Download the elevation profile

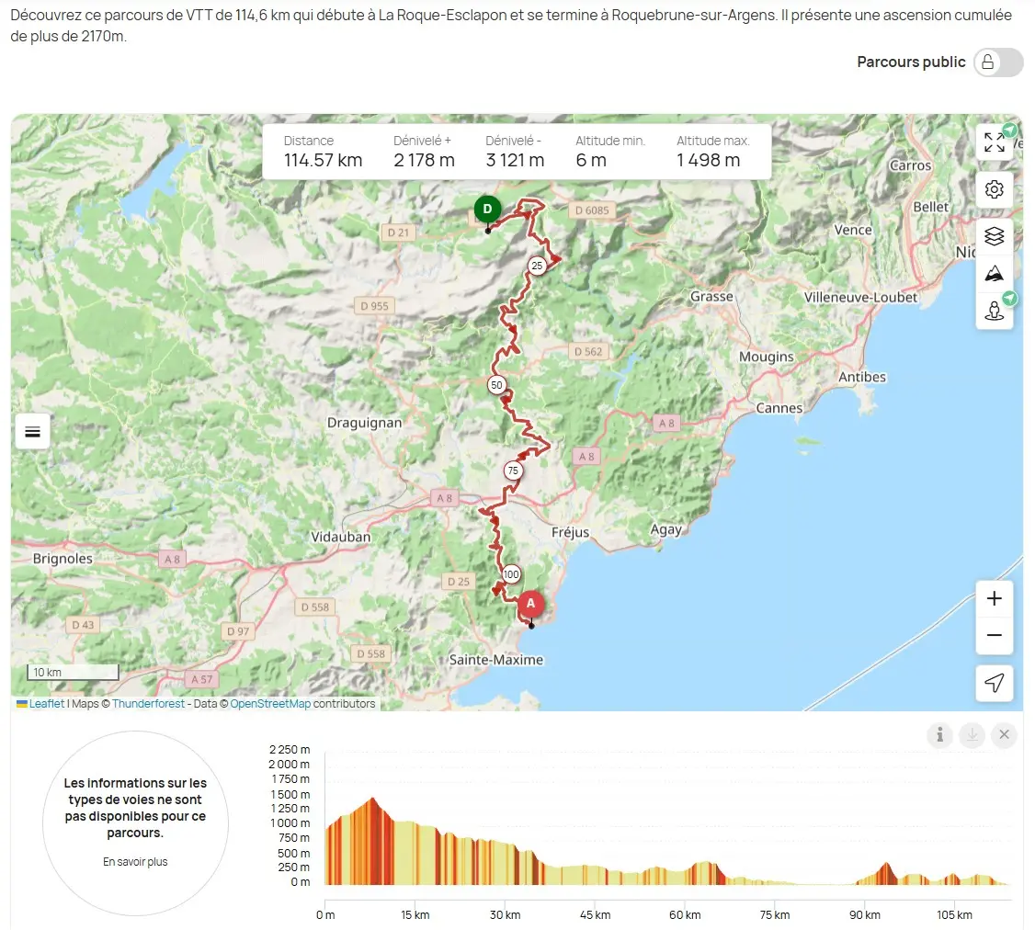(972, 735)
